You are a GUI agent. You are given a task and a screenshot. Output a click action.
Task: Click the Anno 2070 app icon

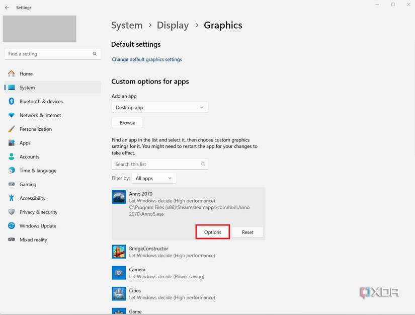[119, 197]
